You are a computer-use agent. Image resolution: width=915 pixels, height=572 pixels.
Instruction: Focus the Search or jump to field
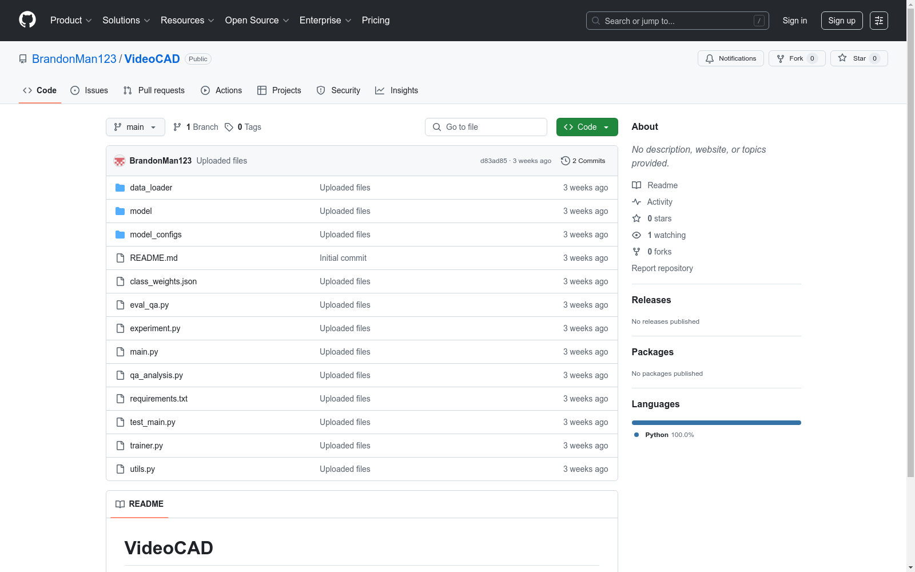[678, 21]
